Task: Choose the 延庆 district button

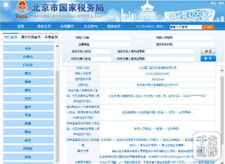Action: click(28, 140)
